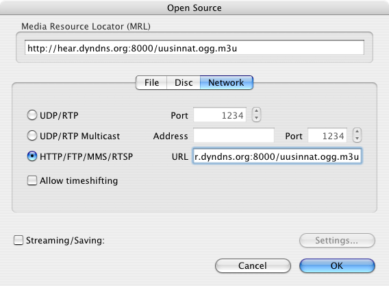
Task: Increase the UDP/RTP port stepper up arrow
Action: pyautogui.click(x=257, y=111)
